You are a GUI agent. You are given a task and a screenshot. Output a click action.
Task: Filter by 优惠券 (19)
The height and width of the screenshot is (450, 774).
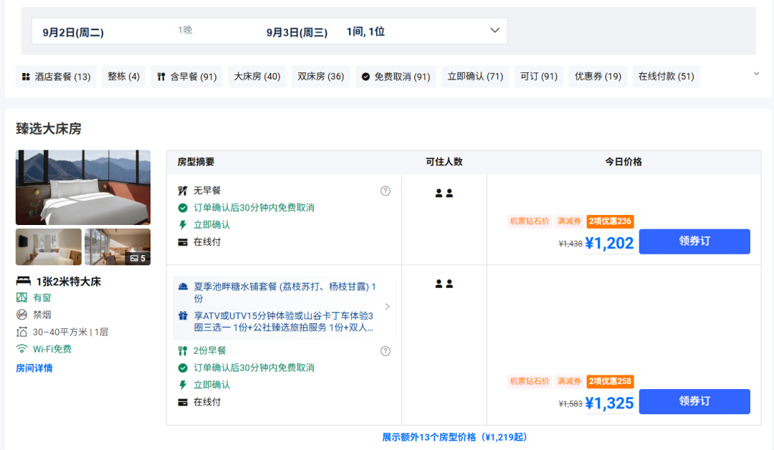(x=598, y=77)
